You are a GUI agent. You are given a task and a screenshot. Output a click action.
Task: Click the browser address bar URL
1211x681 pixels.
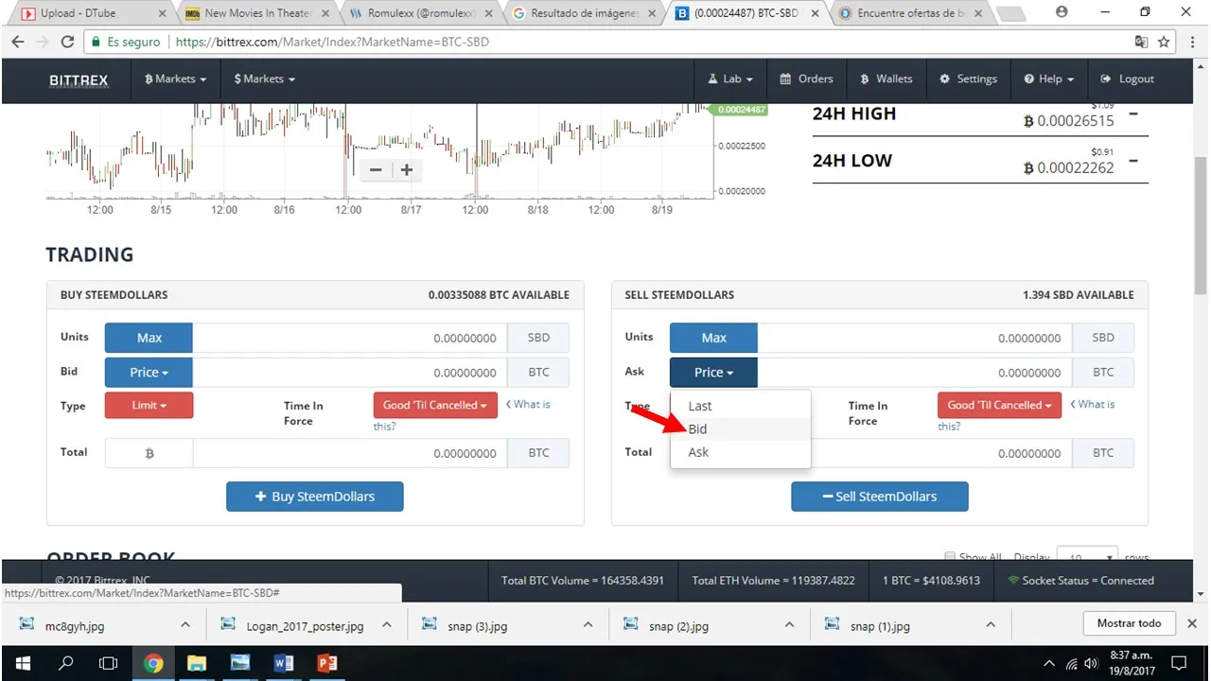[331, 43]
